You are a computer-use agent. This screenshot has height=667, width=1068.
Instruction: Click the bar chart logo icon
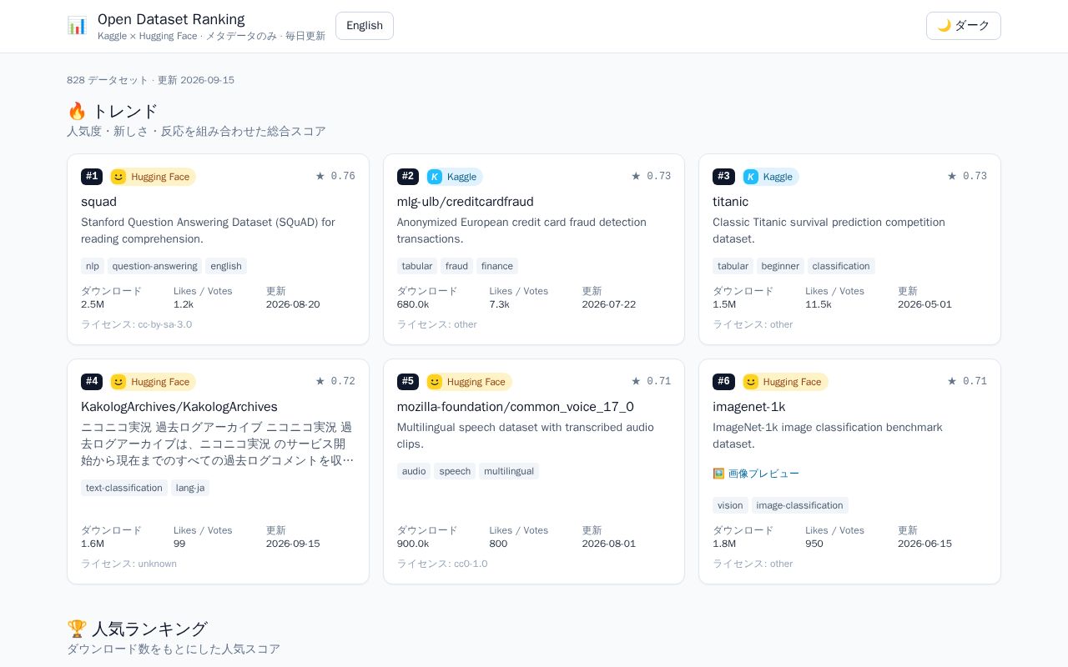point(77,26)
